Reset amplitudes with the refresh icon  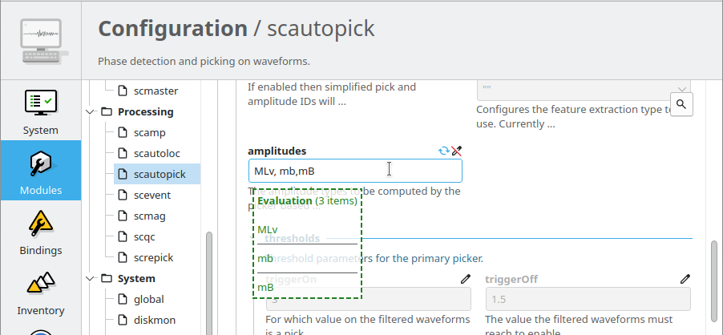coord(443,151)
